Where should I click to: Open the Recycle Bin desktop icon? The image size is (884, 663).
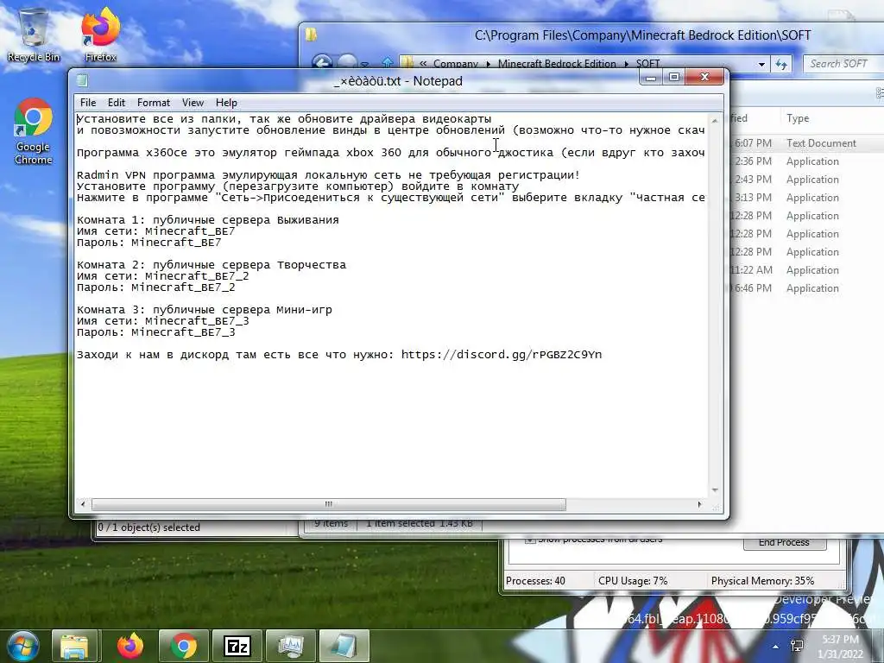[33, 35]
